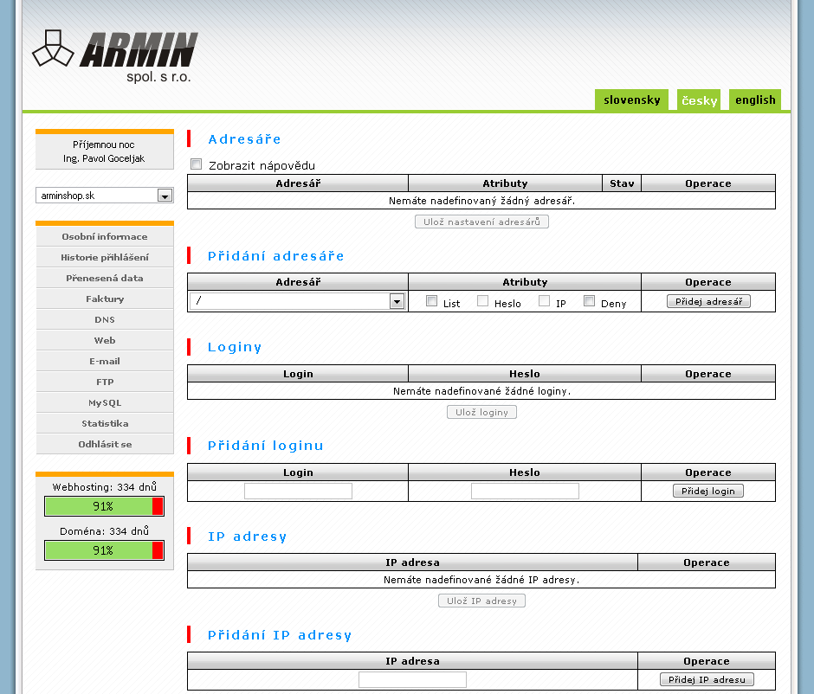Image resolution: width=814 pixels, height=694 pixels.
Task: Tick the Deny attribute checkbox
Action: point(589,301)
